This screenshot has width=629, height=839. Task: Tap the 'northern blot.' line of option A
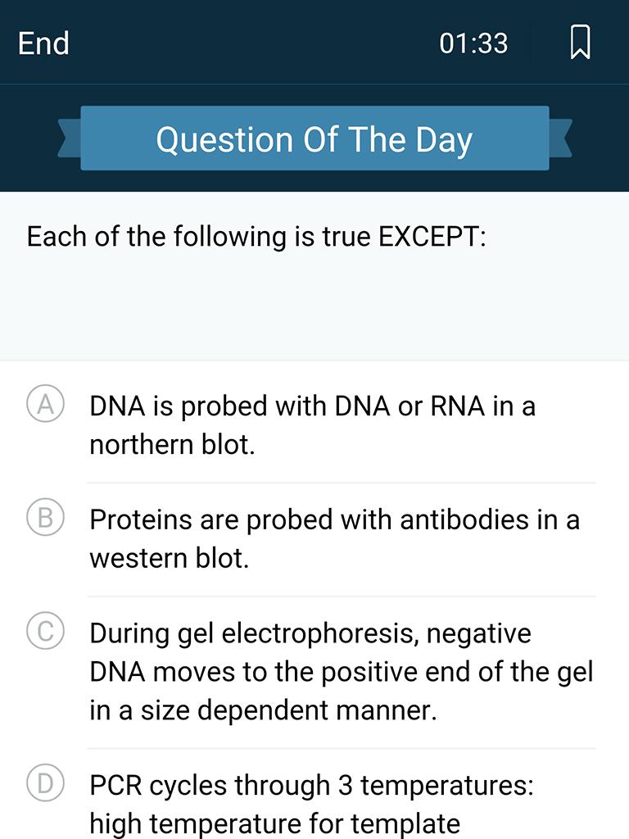[172, 445]
